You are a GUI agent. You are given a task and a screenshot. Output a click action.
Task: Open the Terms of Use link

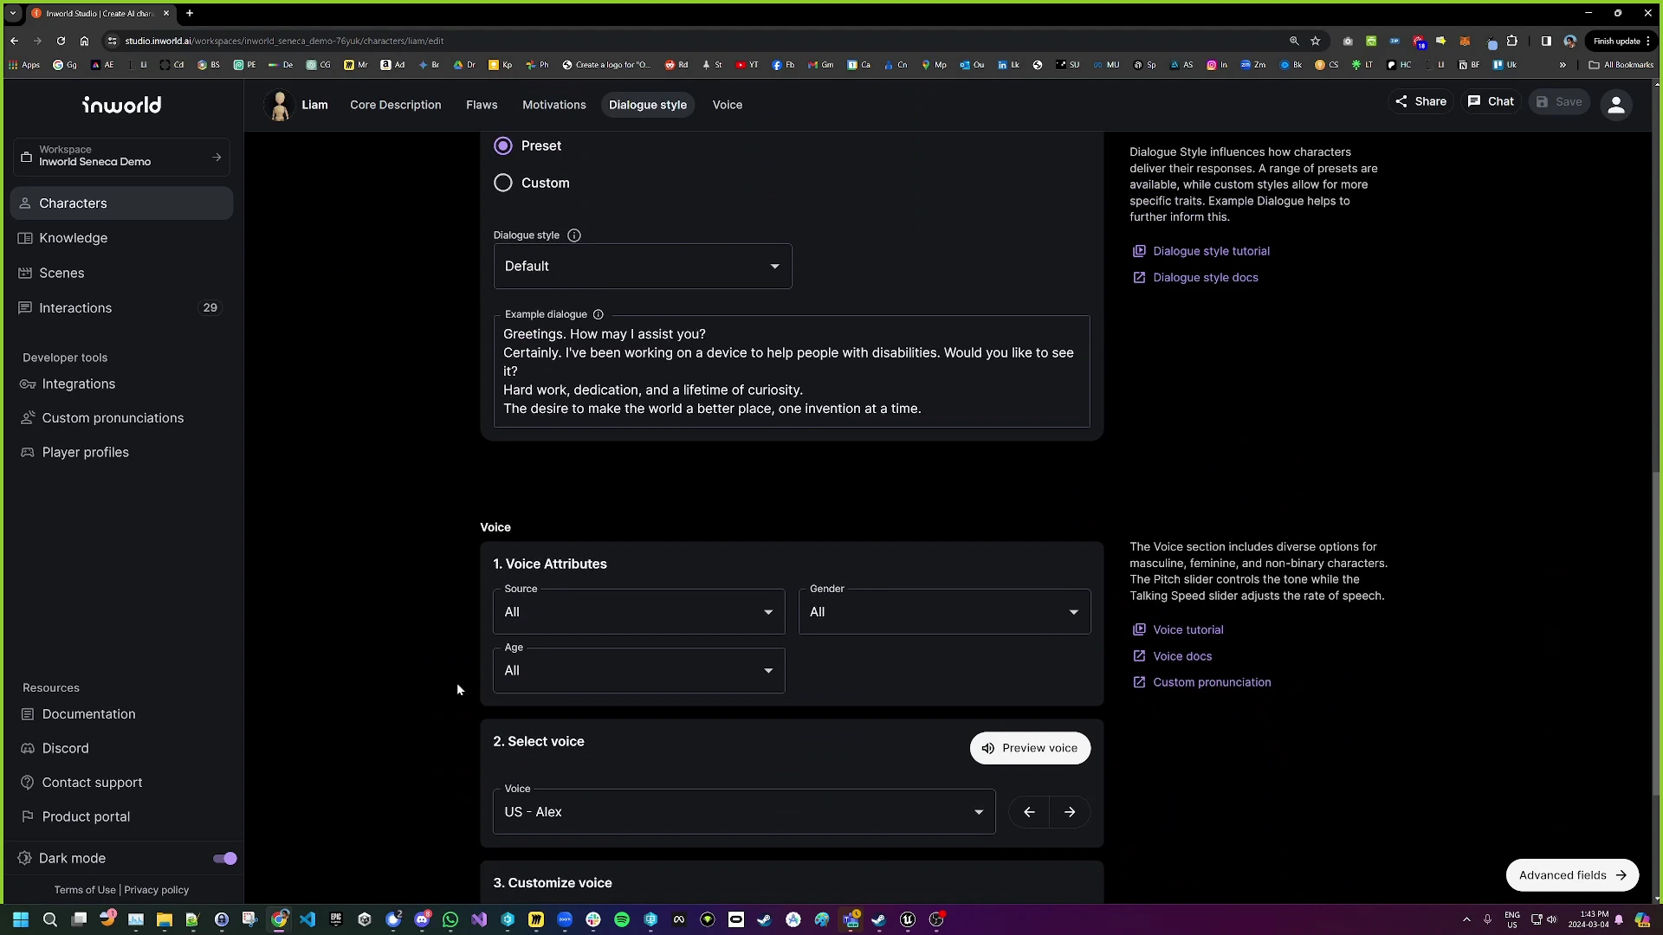85,890
